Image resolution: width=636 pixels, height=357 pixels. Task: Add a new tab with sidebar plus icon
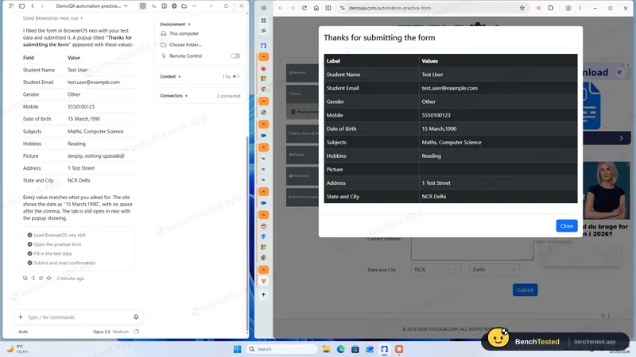[264, 294]
